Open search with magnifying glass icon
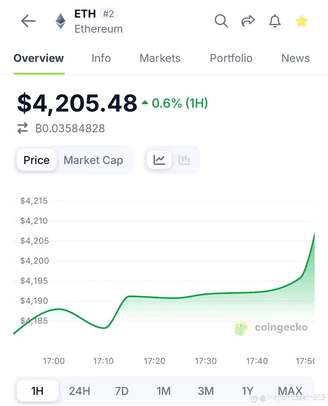328x406 pixels. [221, 21]
